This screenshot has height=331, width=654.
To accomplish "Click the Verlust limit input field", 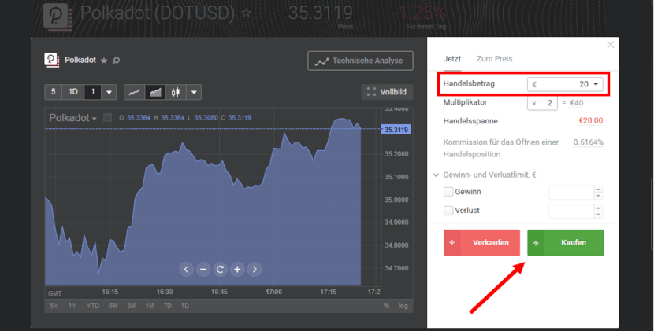I will coord(571,211).
